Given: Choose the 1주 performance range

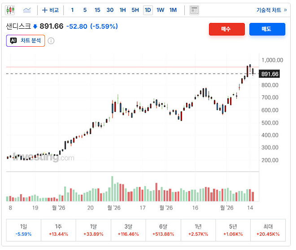Looking at the screenshot, I should tap(58, 230).
